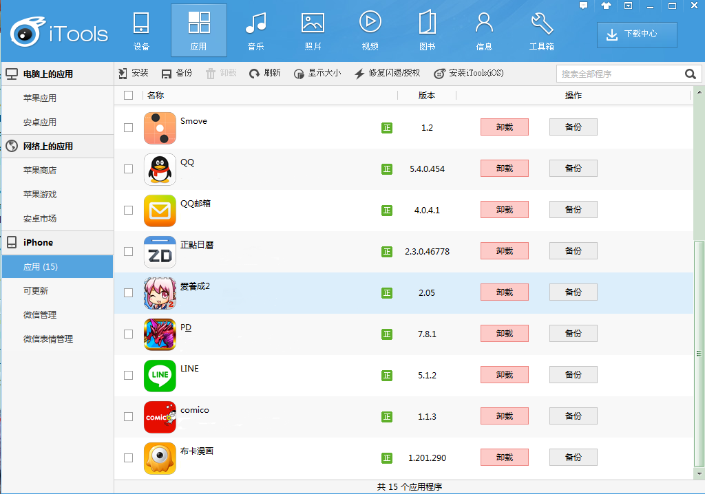705x494 pixels.
Task: Check the Smove row checkbox
Action: pyautogui.click(x=129, y=128)
